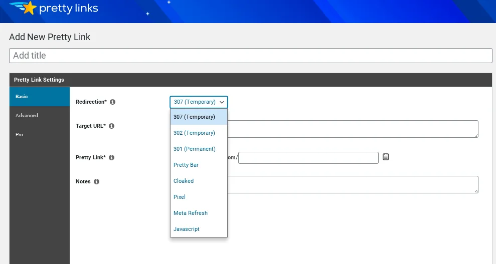This screenshot has width=496, height=264.
Task: Click info icon next to Notes label
Action: [96, 182]
